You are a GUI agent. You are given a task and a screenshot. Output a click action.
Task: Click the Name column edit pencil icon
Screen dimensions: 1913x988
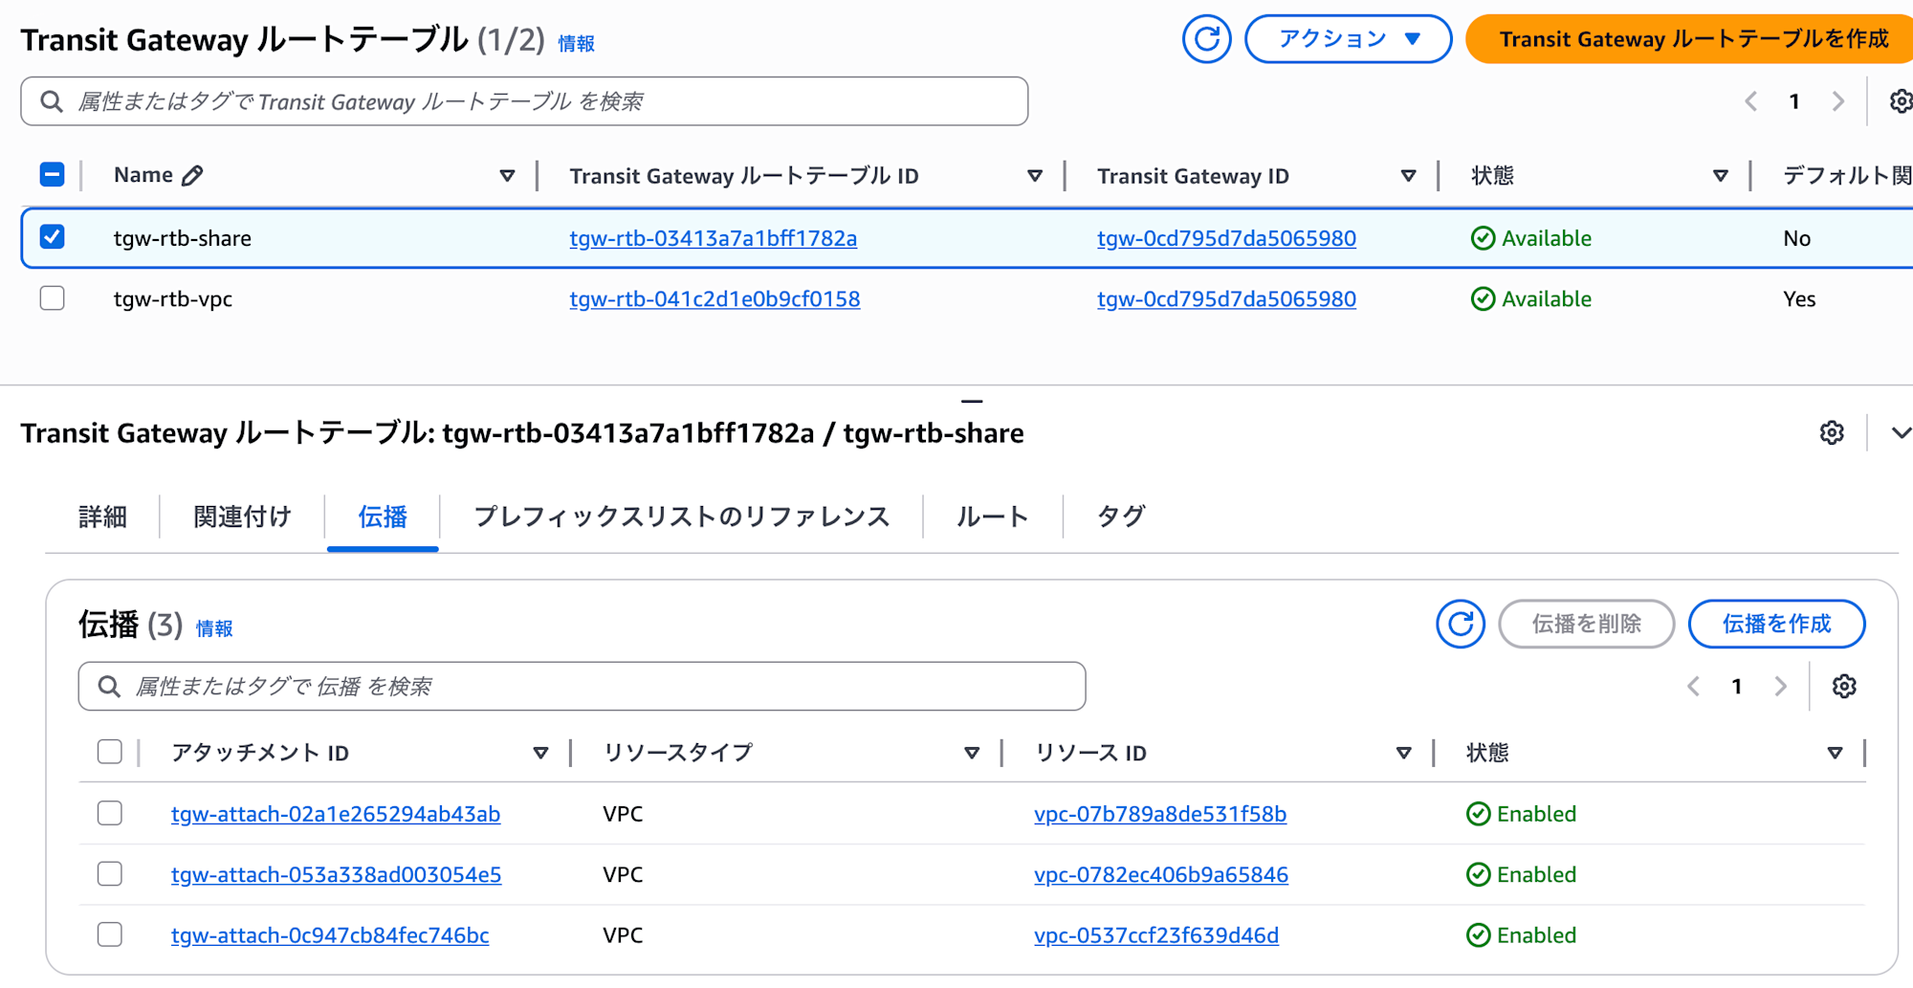click(192, 175)
